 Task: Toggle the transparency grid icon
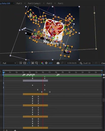tap(24, 63)
